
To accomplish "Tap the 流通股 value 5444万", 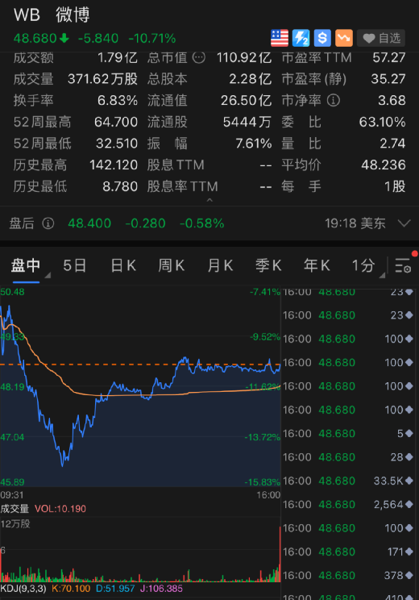I will 247,122.
